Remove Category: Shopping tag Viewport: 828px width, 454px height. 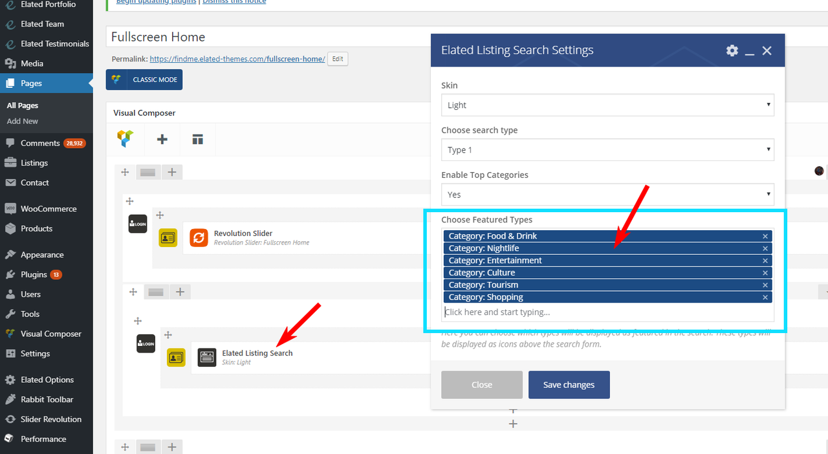point(765,297)
